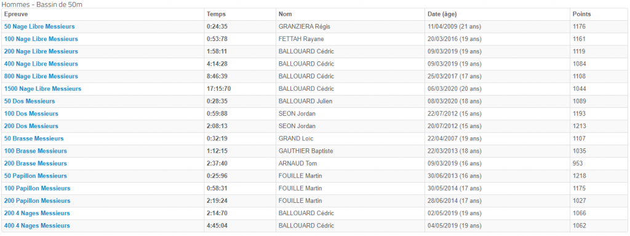
Task: Open the 1500 Nage Libre Messieurs link
Action: (x=42, y=89)
